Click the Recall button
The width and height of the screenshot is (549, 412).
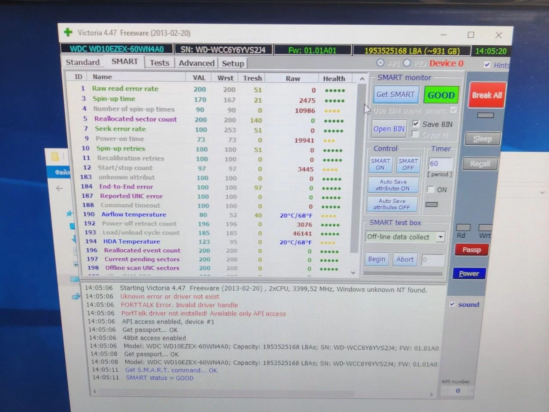(480, 164)
